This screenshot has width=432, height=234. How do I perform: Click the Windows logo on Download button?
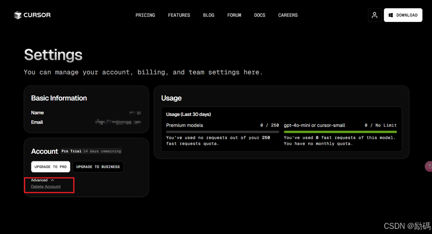coord(391,15)
